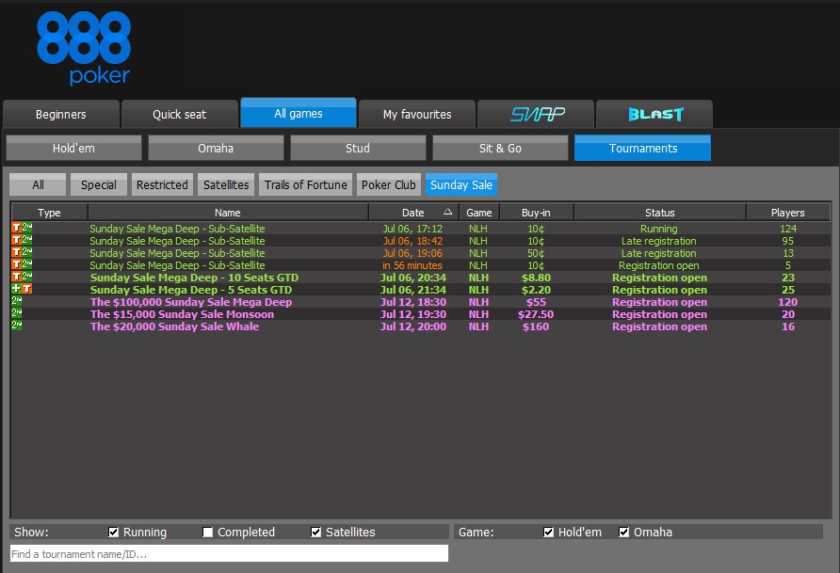
Task: Click the Date column sort arrow
Action: click(448, 213)
